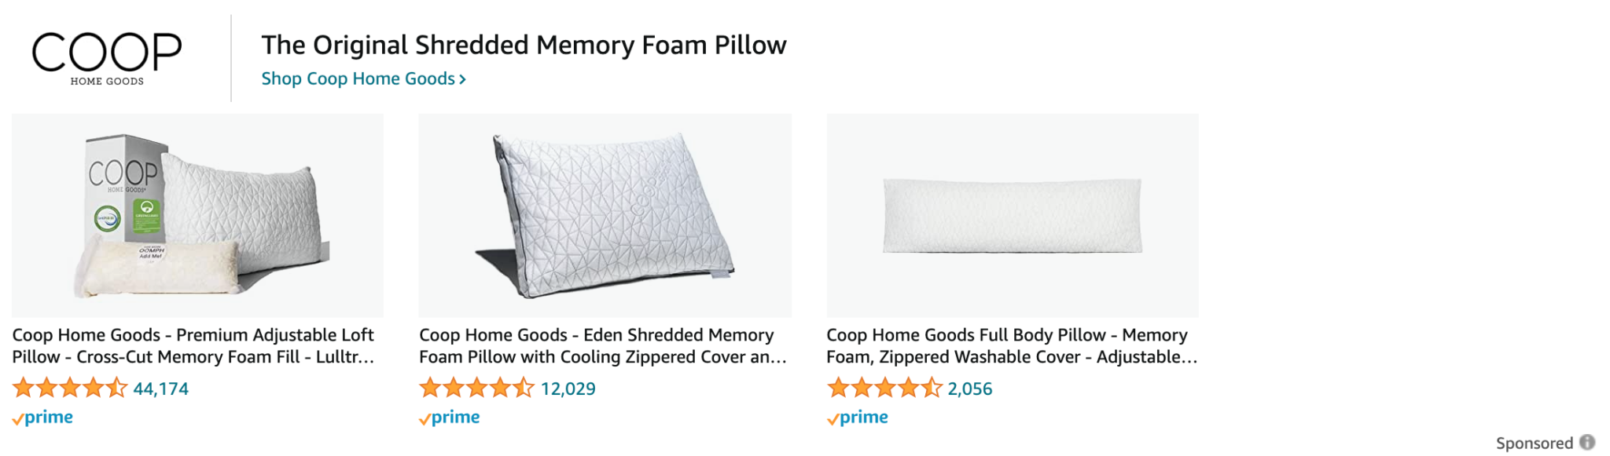Open the Premium Adjustable Loft Pillow image
Viewport: 1610px width, 456px height.
[x=197, y=215]
